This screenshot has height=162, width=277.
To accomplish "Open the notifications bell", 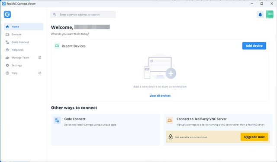I will click(260, 14).
